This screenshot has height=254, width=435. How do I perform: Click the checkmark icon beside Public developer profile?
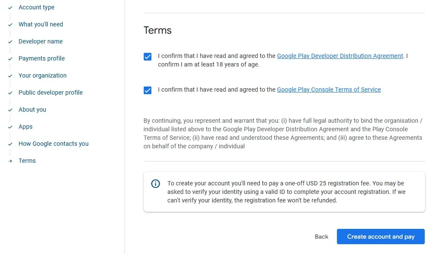(9, 92)
